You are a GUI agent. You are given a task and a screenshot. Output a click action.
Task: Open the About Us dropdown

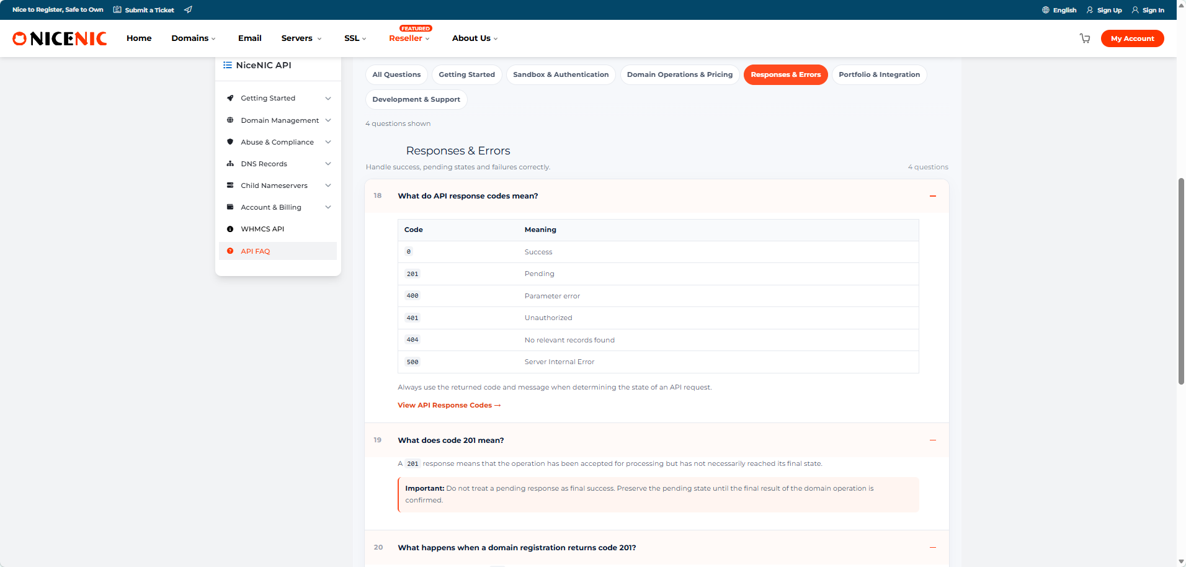pos(475,38)
